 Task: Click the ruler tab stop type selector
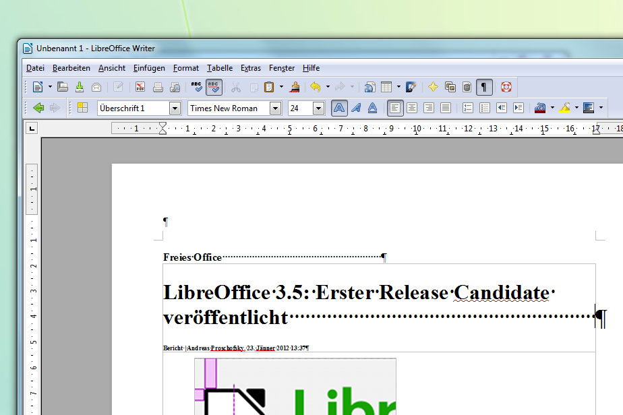[32, 128]
